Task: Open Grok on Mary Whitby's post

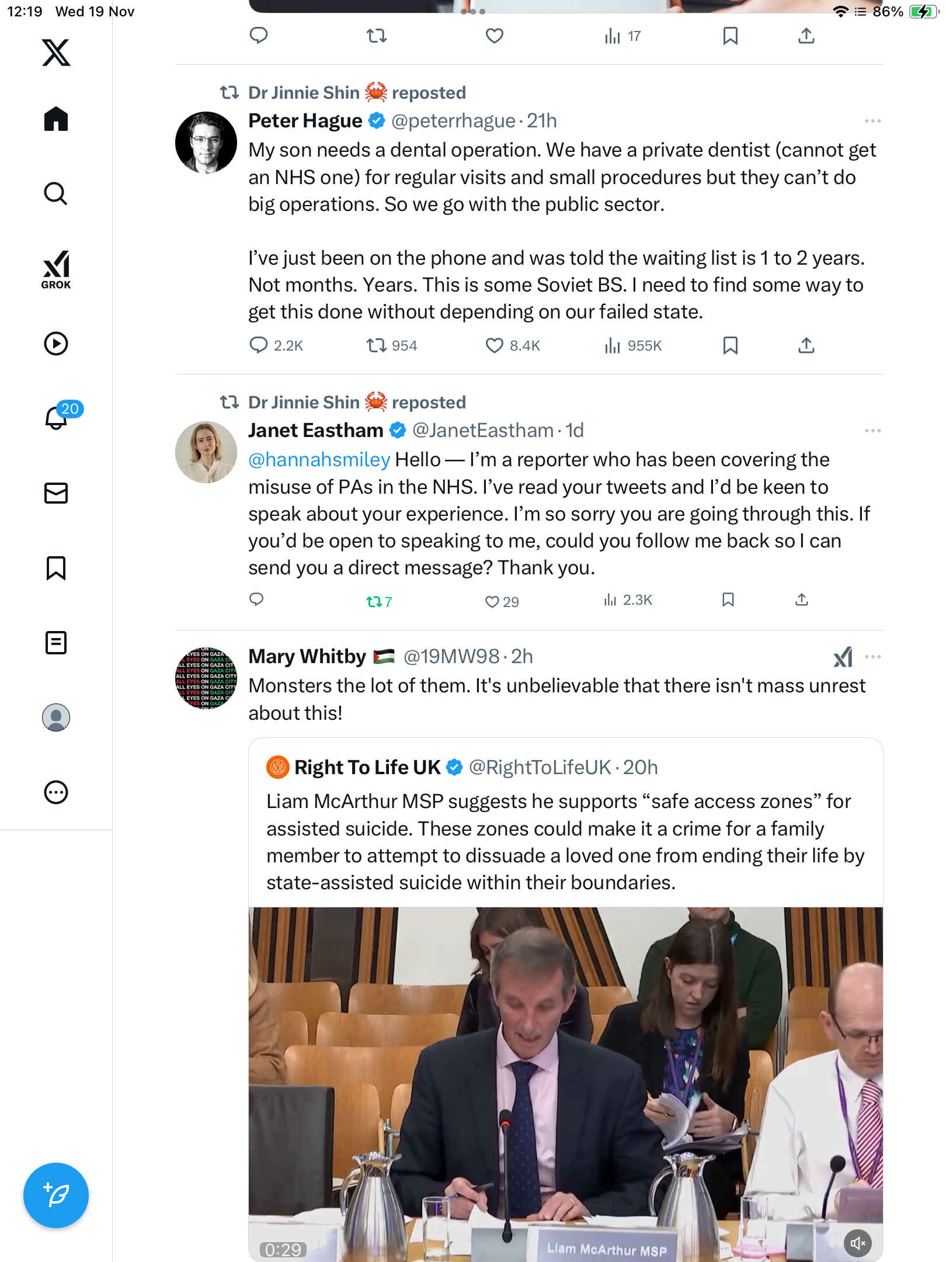Action: (843, 657)
